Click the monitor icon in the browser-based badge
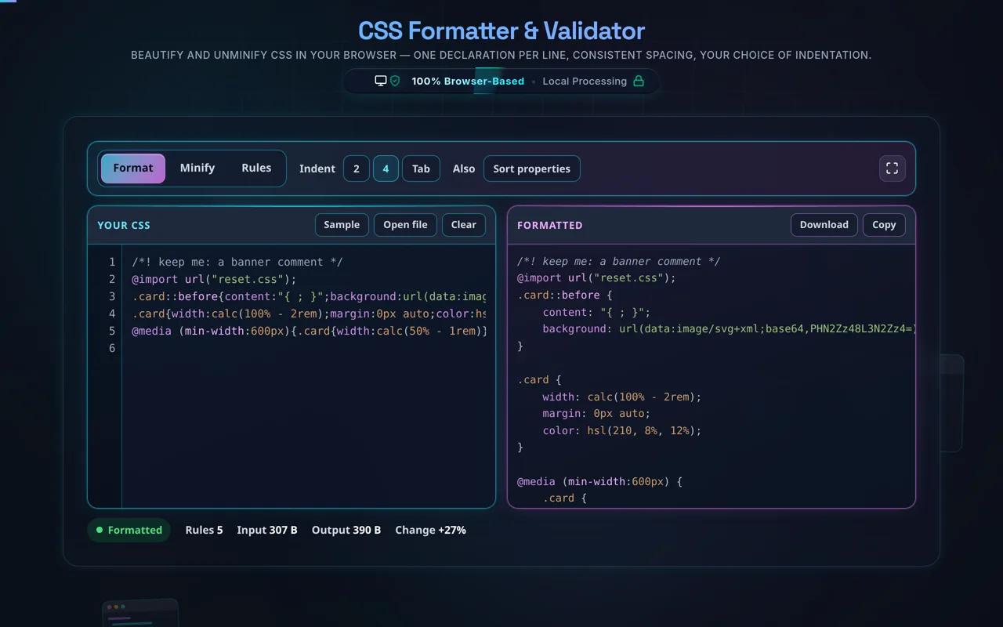The width and height of the screenshot is (1003, 627). coord(381,81)
